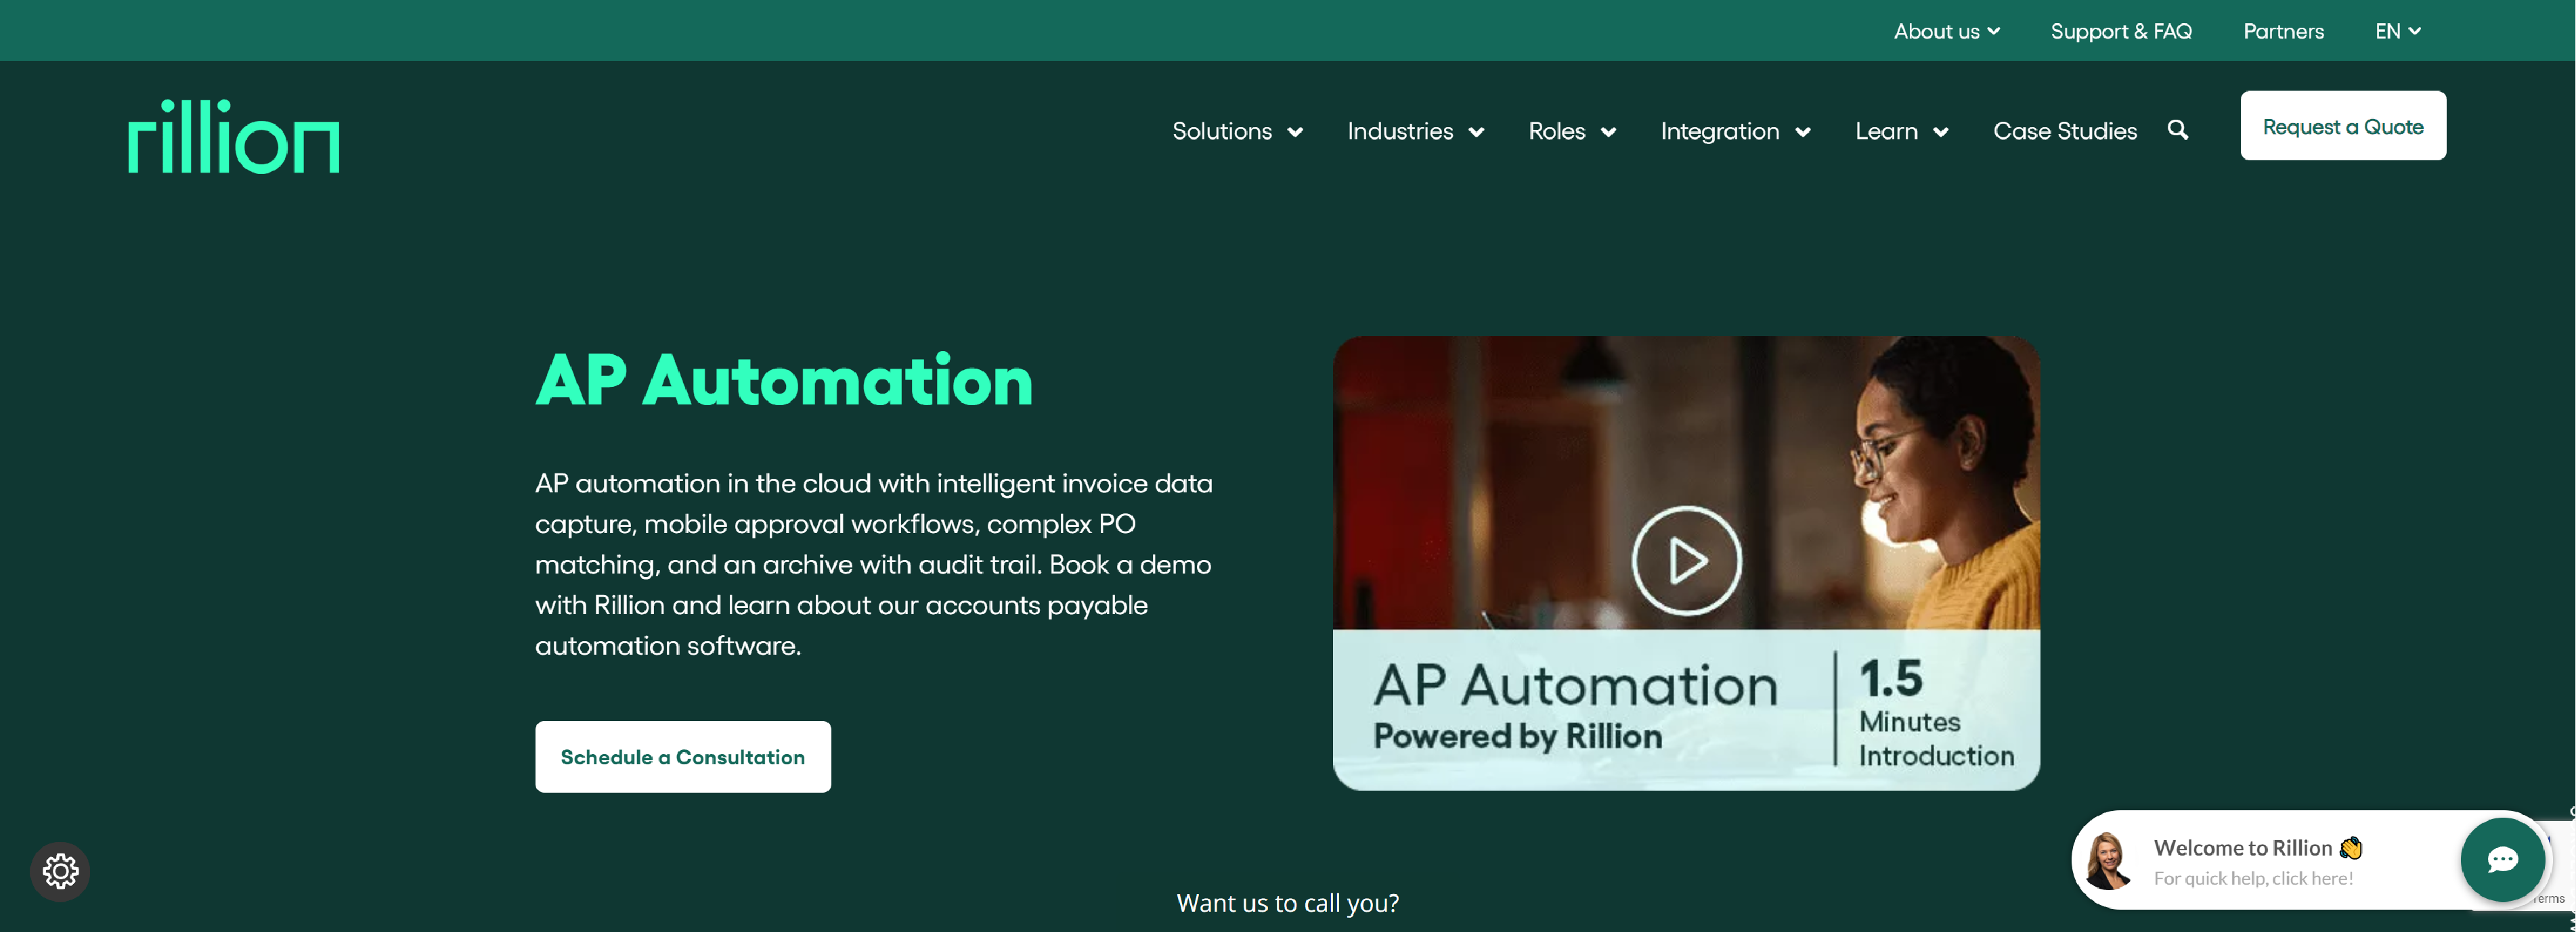Click the Rillion logo

pyautogui.click(x=233, y=137)
